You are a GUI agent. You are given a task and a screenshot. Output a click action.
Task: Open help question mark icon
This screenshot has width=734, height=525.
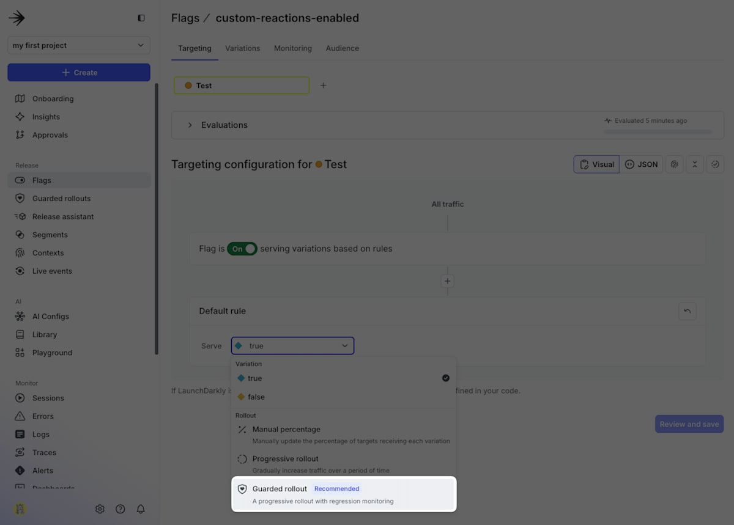pyautogui.click(x=120, y=509)
